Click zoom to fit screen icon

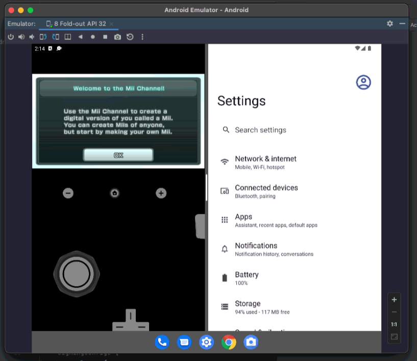394,337
